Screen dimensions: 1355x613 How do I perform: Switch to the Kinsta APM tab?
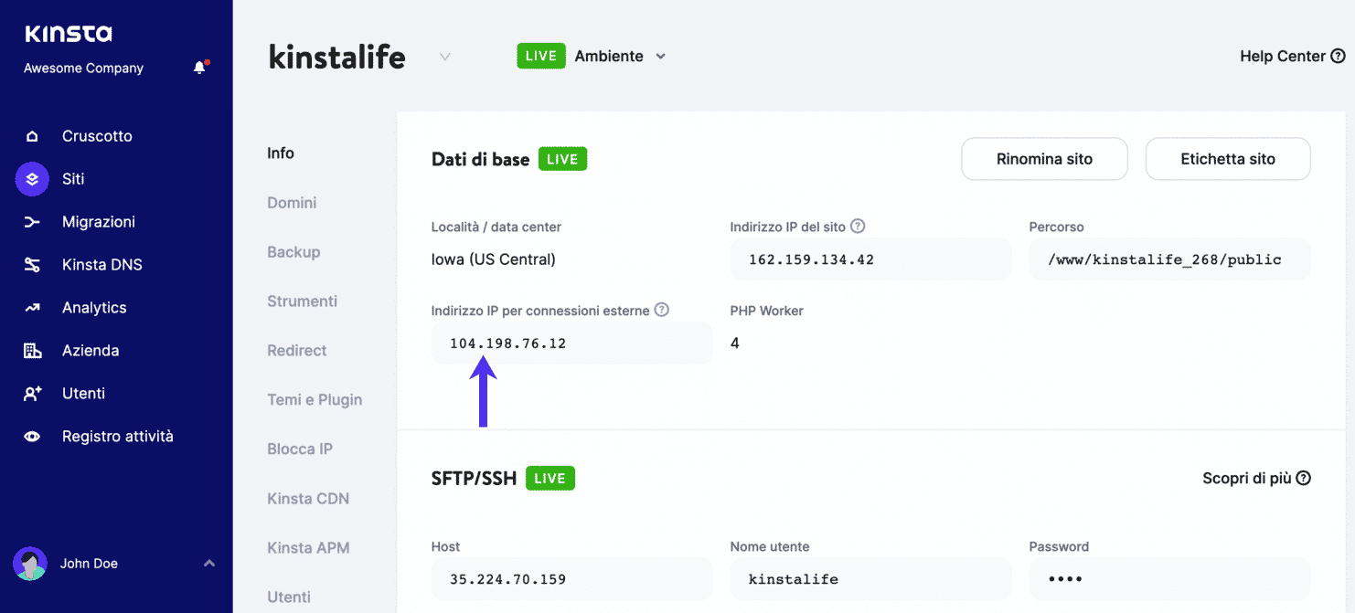308,548
